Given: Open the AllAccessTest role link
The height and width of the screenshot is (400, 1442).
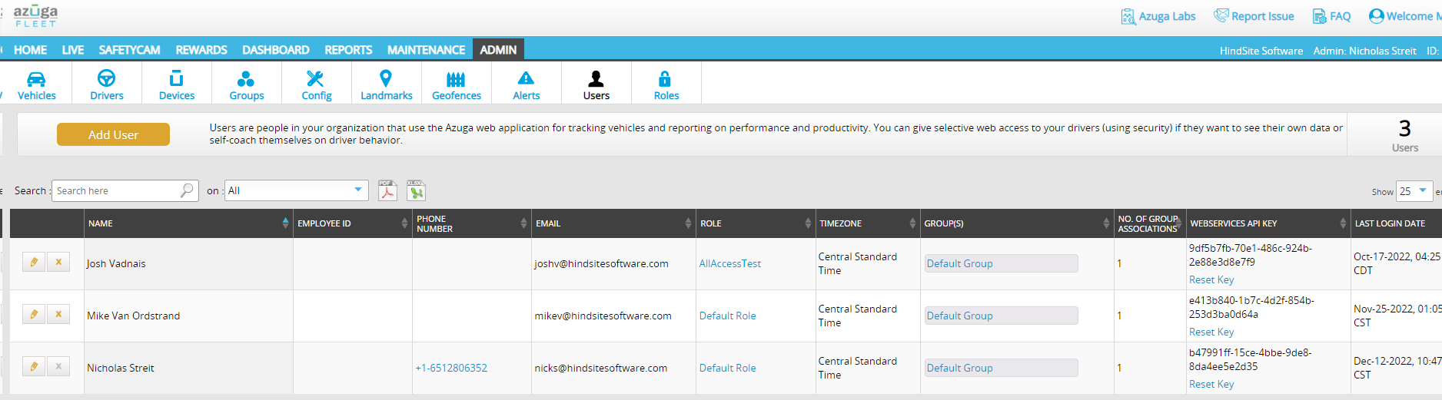Looking at the screenshot, I should (x=729, y=263).
